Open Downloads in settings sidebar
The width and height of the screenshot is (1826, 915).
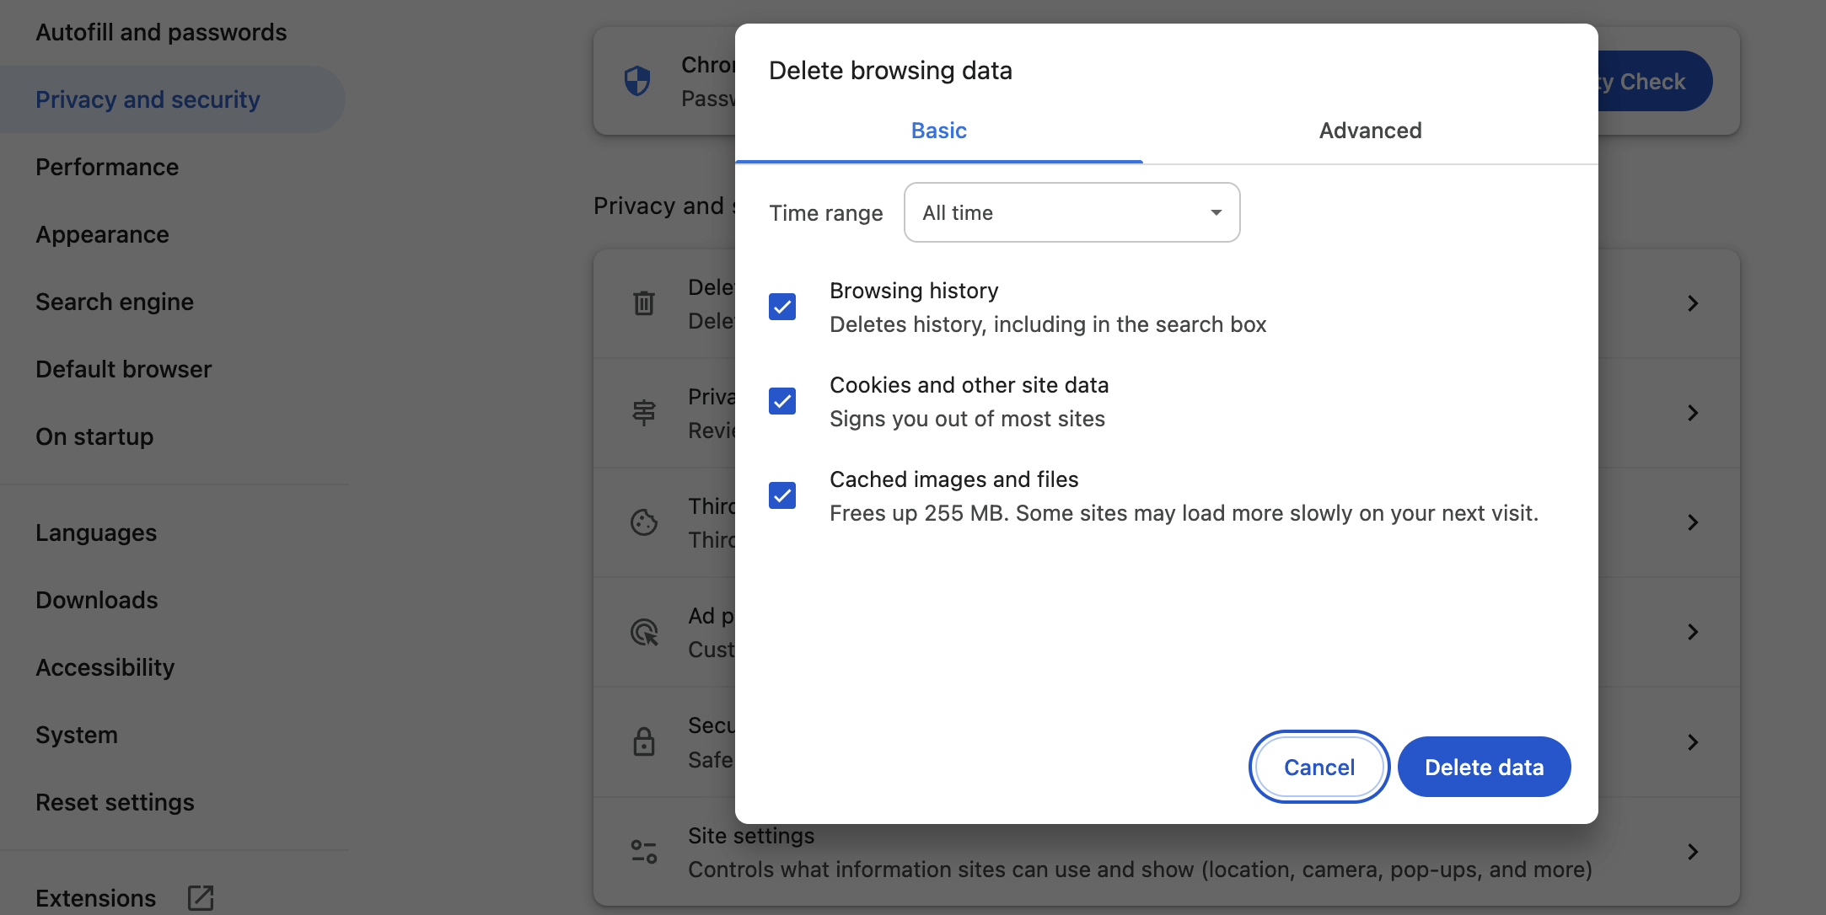click(97, 600)
